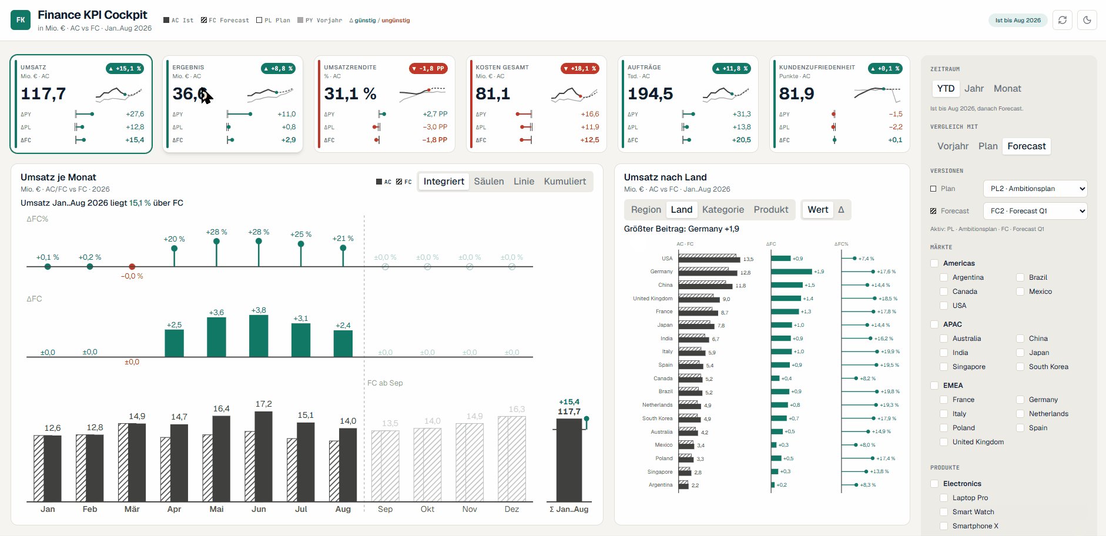The width and height of the screenshot is (1106, 536).
Task: Toggle dark mode moon icon
Action: (x=1087, y=20)
